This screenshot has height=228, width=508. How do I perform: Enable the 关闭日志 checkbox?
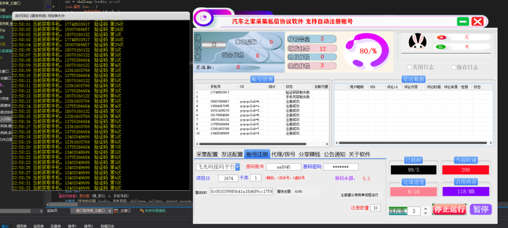click(x=409, y=67)
